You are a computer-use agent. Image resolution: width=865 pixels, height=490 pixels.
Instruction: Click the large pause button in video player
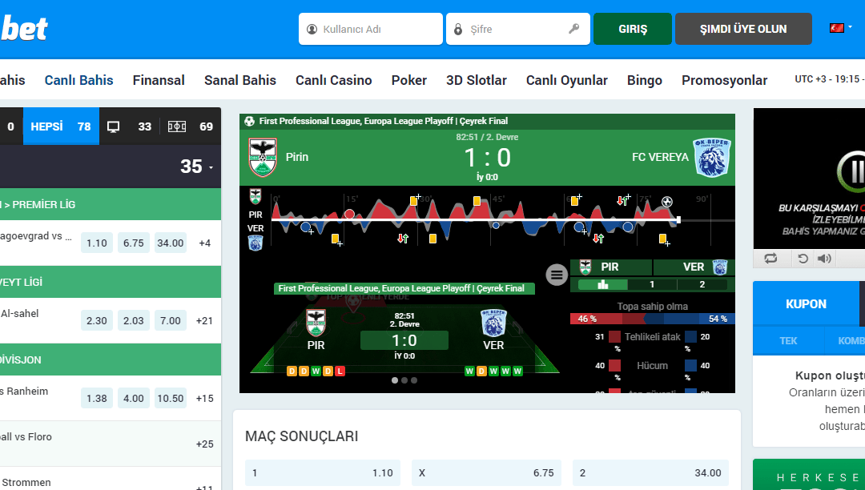851,171
